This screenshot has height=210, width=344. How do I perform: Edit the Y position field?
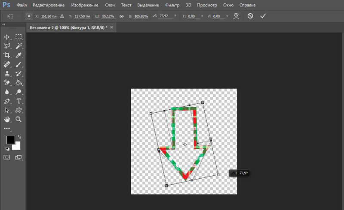coord(82,16)
